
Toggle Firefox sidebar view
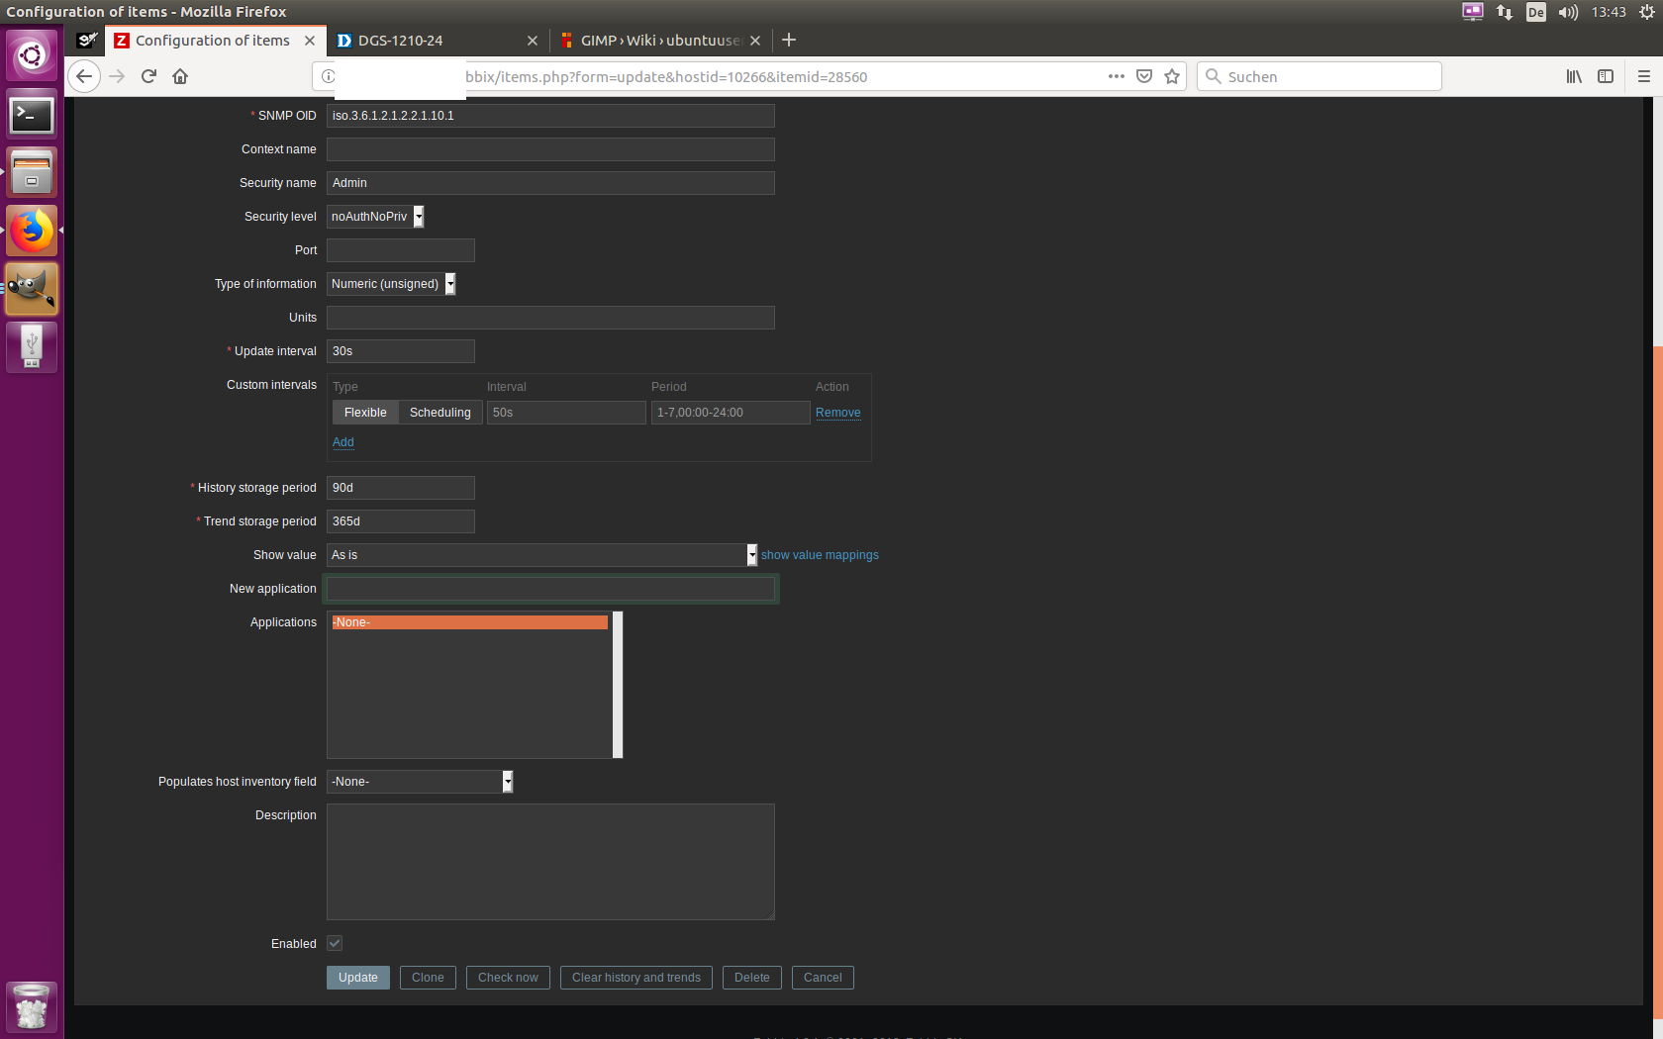tap(1606, 76)
